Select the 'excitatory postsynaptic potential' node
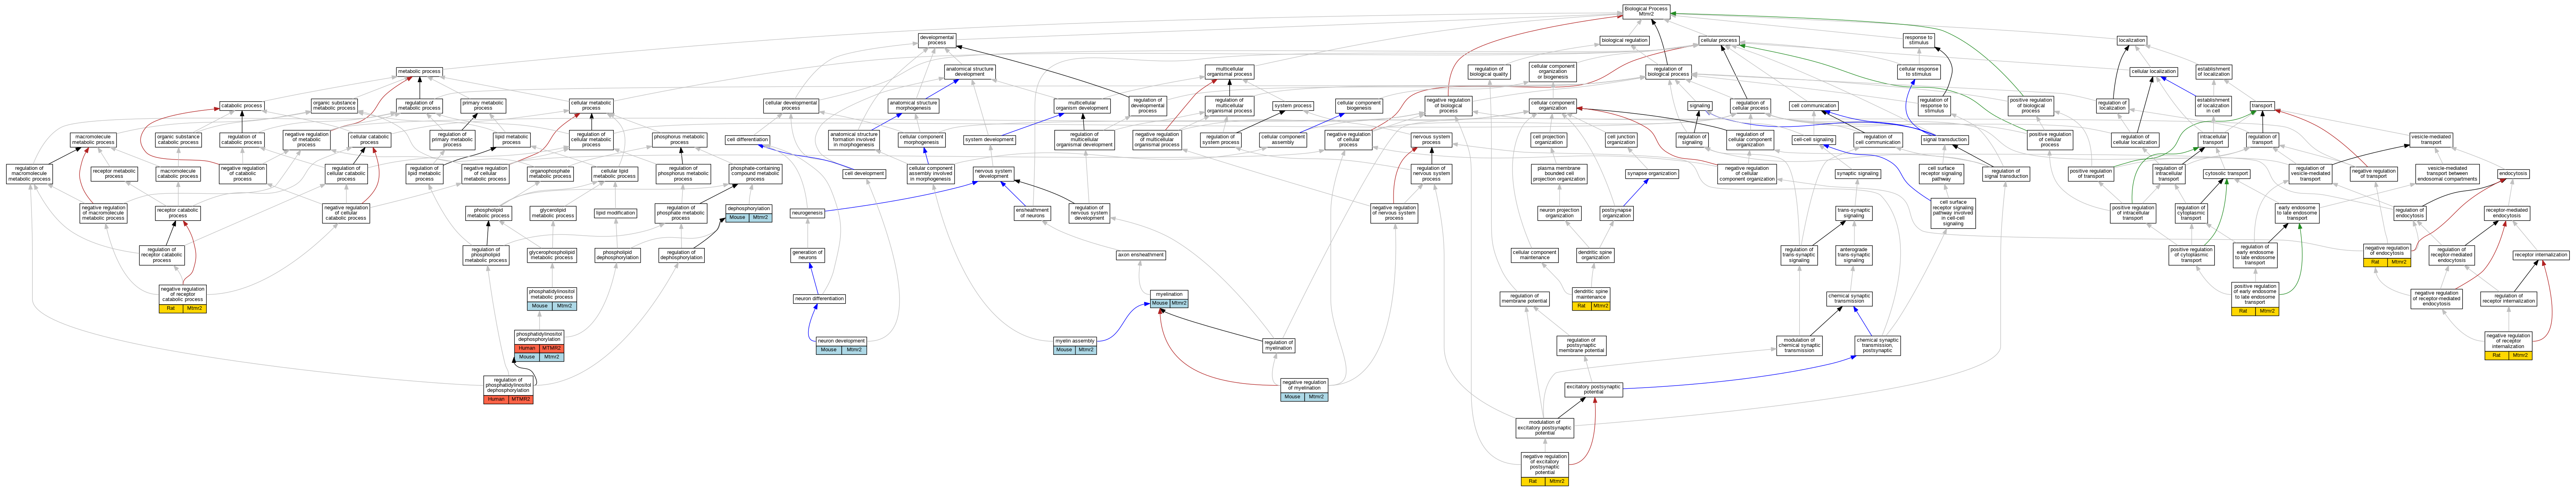2576x490 pixels. click(x=1593, y=389)
